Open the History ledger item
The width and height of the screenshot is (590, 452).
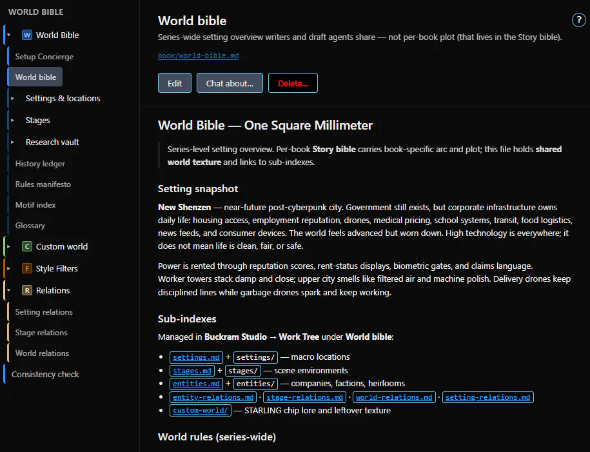pos(40,164)
